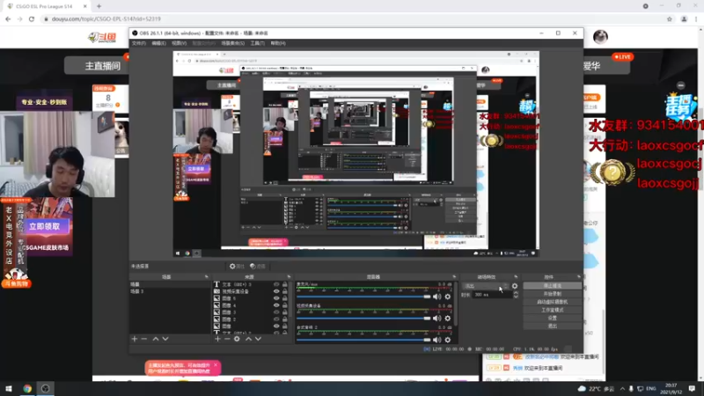The width and height of the screenshot is (704, 396).
Task: Open the 工具(T) menu in OBS
Action: (x=257, y=43)
